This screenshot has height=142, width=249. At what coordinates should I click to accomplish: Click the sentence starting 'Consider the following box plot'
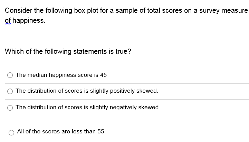point(126,16)
